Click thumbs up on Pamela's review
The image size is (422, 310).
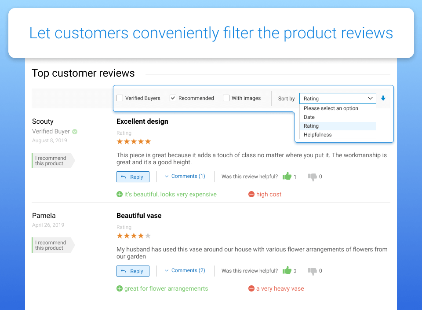pos(287,270)
